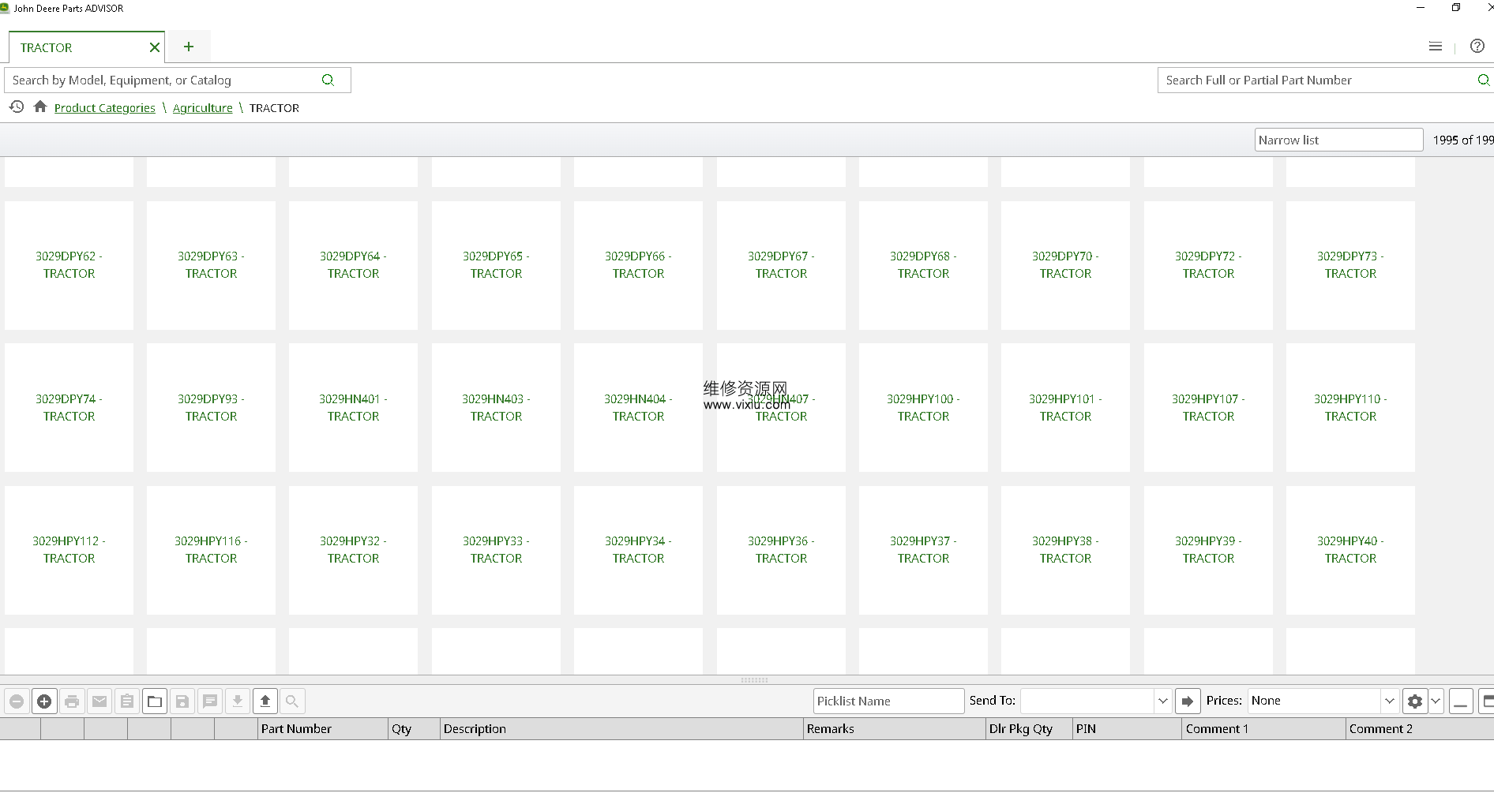Open the 3029DPY93 - TRACTOR tile

[x=211, y=407]
